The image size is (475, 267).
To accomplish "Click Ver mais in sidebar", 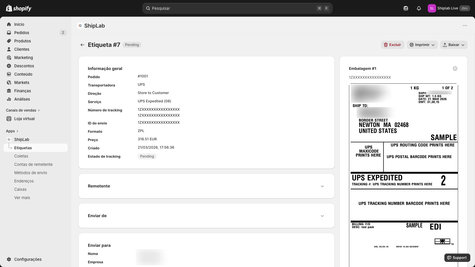I will [x=22, y=198].
